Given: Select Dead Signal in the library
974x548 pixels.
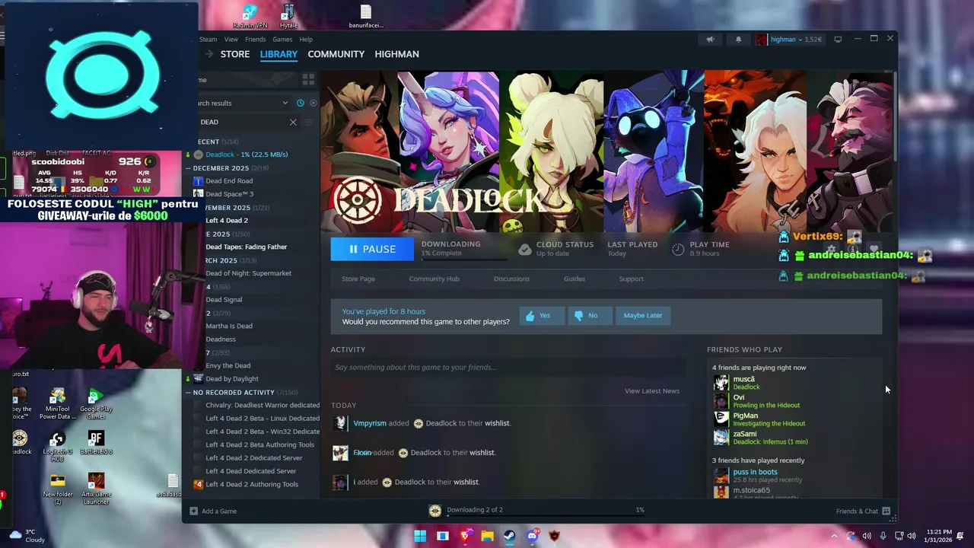Looking at the screenshot, I should coord(224,300).
